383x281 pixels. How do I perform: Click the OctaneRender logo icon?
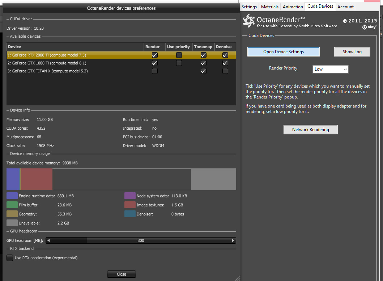tap(249, 21)
